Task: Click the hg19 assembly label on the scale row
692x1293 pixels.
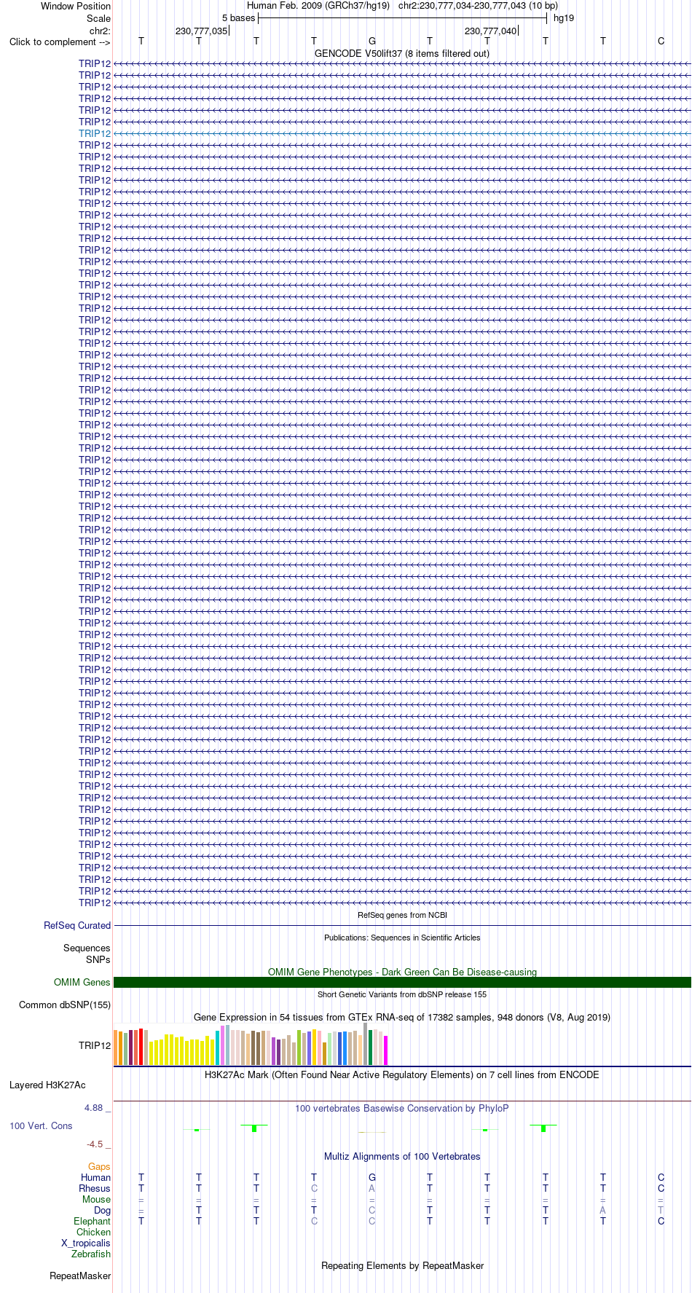Action: (x=564, y=18)
